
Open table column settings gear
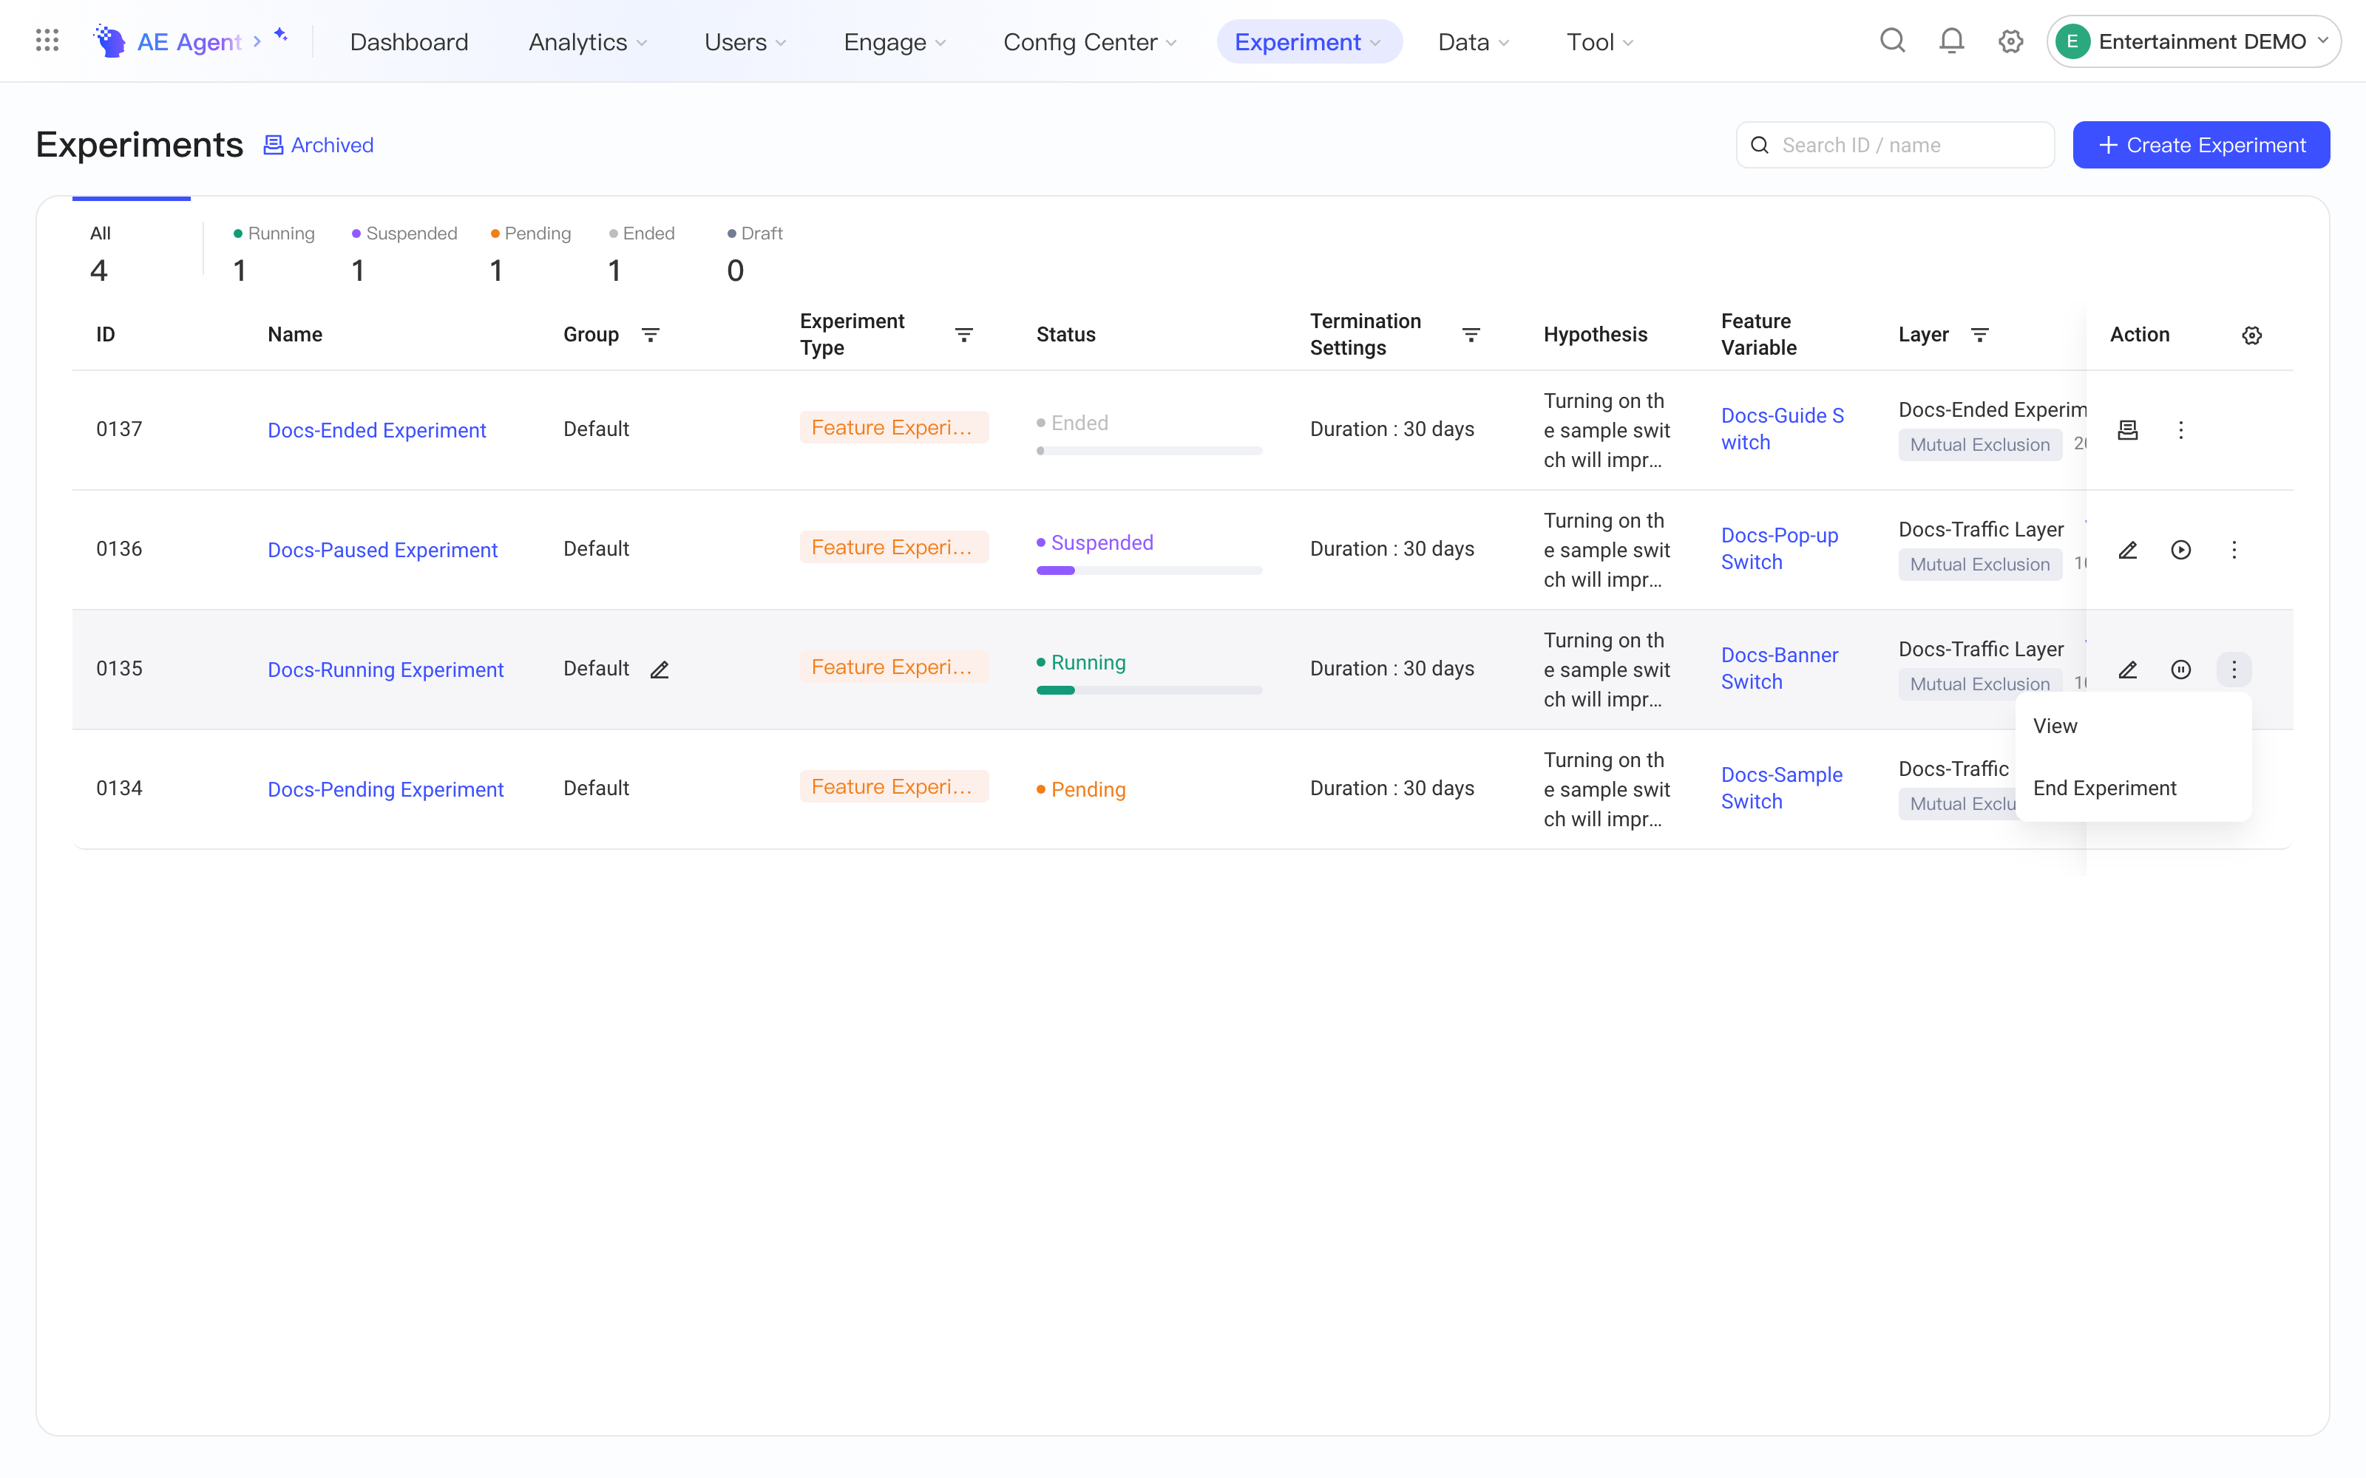(x=2251, y=336)
